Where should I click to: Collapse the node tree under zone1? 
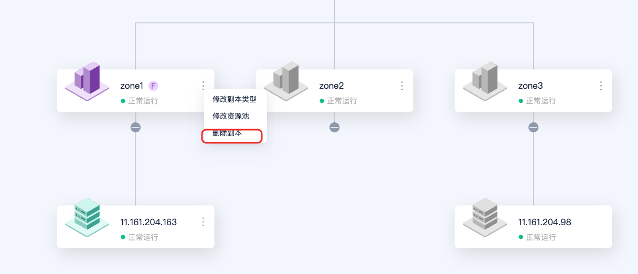click(135, 127)
